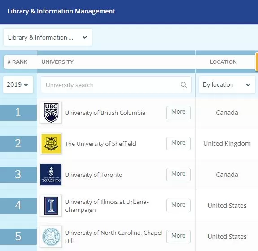Screen dimensions: 258x251
Task: Open the 2019 year selector
Action: click(18, 85)
